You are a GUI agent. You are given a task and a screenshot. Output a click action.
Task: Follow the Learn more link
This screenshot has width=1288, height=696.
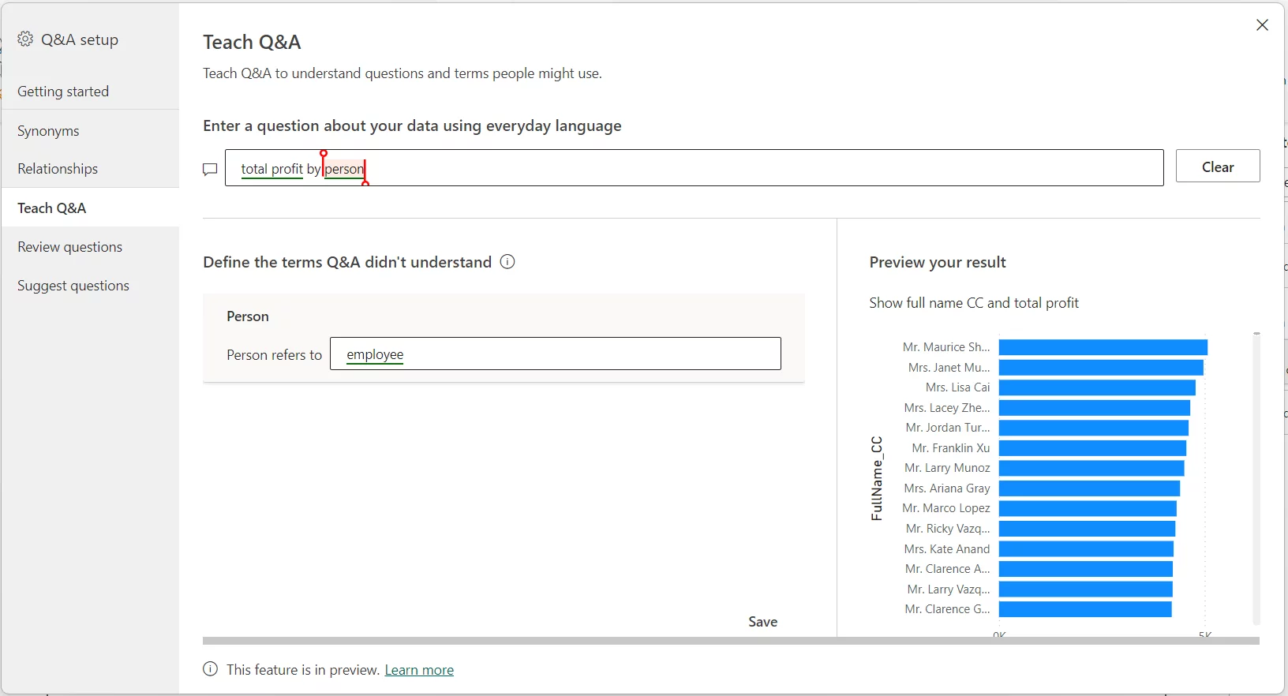click(419, 670)
